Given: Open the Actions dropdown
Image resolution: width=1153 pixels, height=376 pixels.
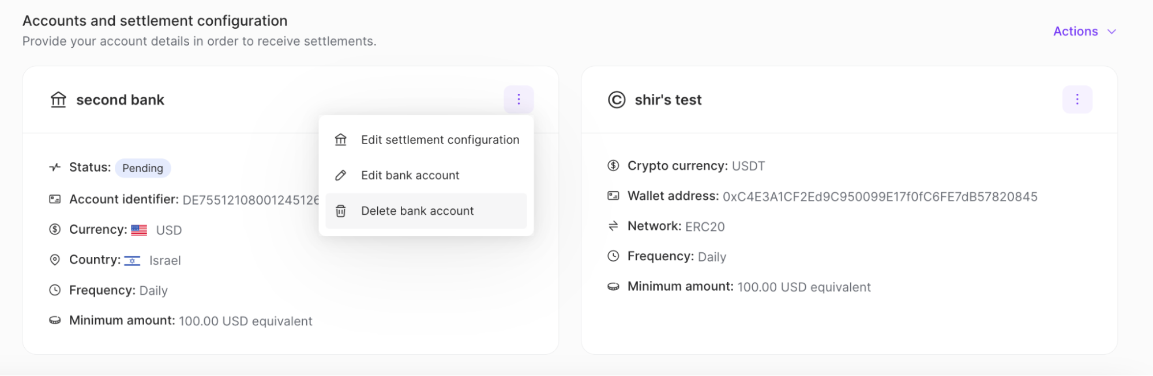Looking at the screenshot, I should pos(1084,32).
